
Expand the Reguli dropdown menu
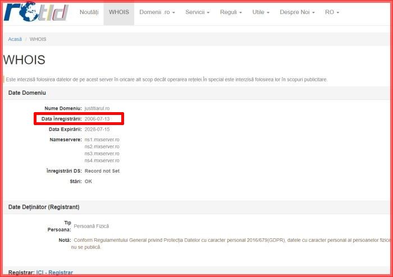pyautogui.click(x=231, y=12)
